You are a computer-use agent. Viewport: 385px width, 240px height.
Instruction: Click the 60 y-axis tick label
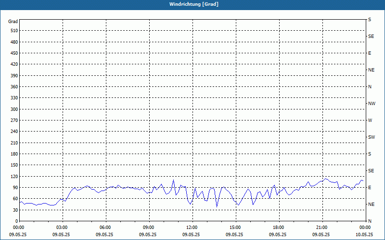(x=15, y=199)
